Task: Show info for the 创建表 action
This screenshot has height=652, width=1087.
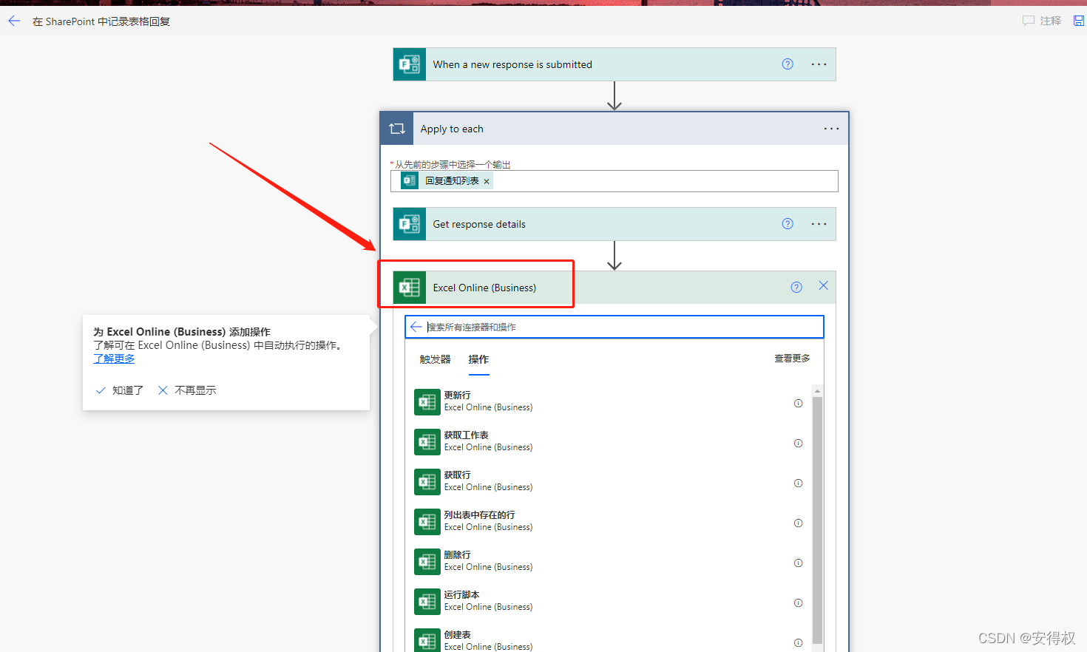Action: 798,643
